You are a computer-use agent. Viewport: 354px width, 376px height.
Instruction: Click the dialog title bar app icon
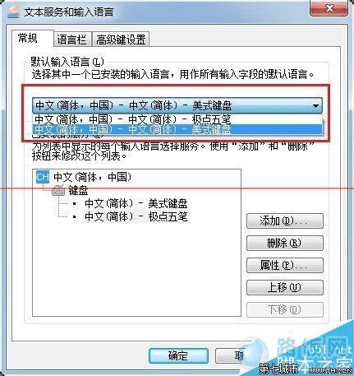coord(13,12)
